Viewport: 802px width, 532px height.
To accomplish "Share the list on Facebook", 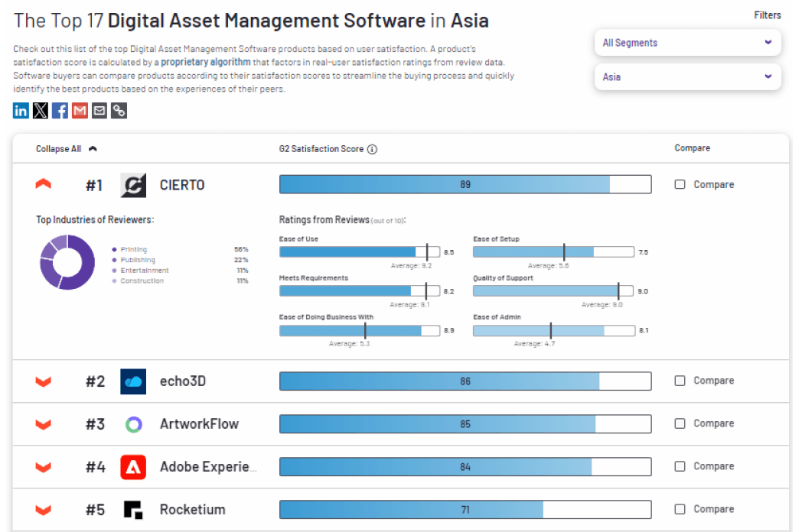I will tap(60, 110).
